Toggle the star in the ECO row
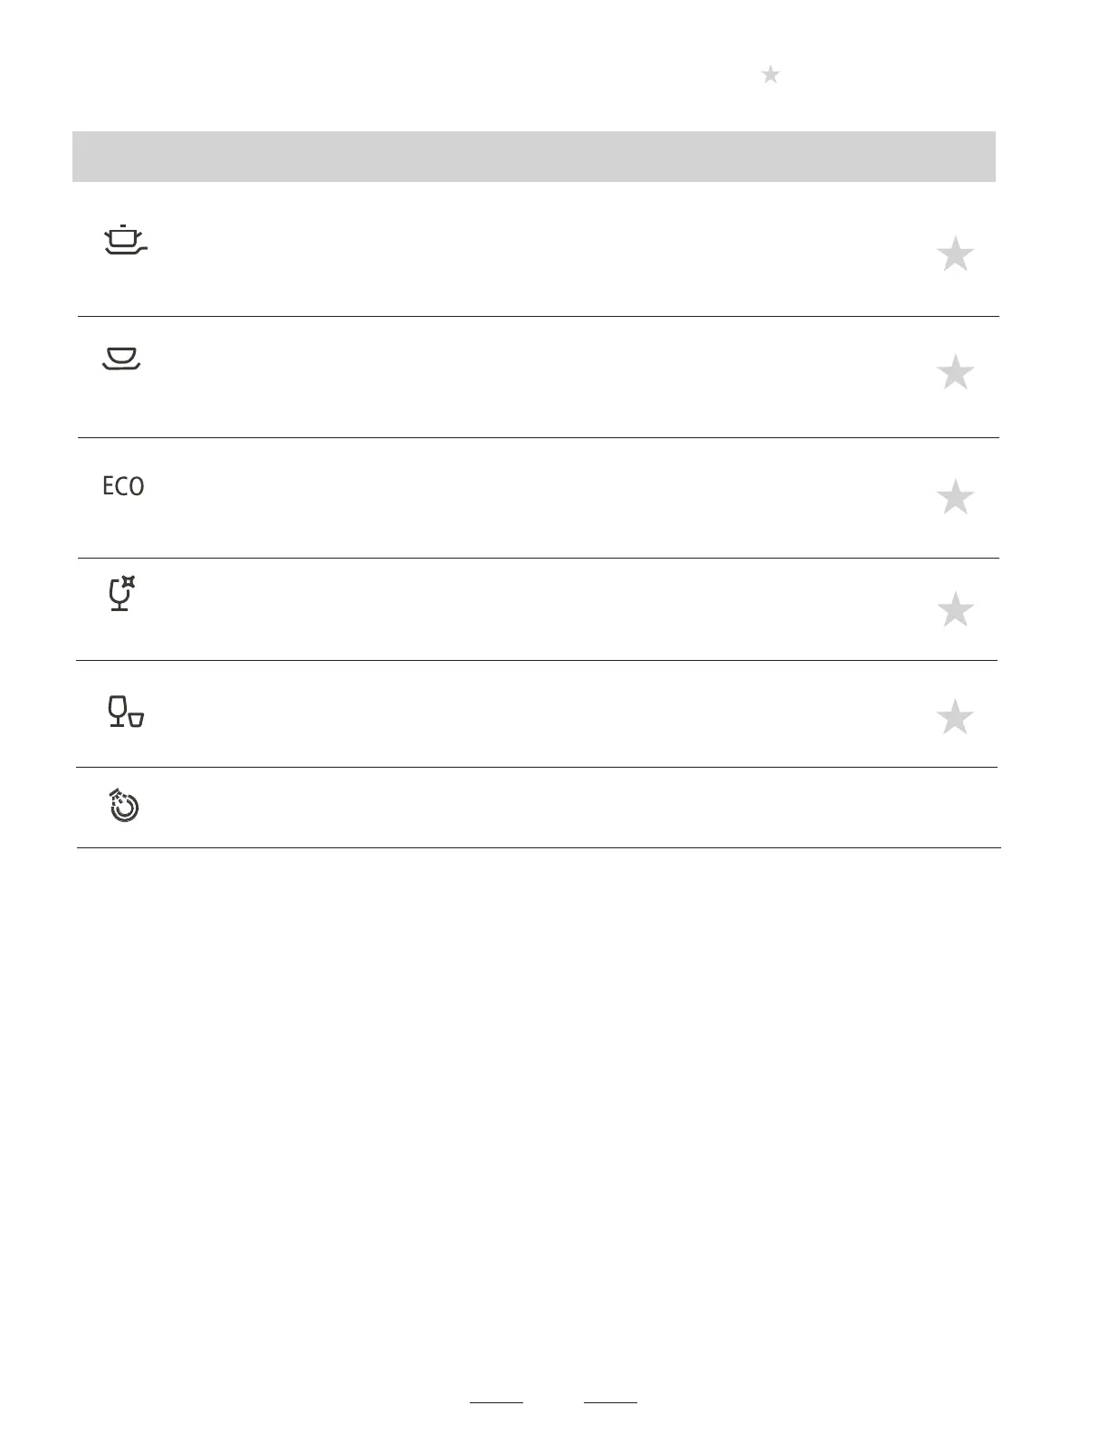This screenshot has height=1434, width=1108. click(x=955, y=498)
